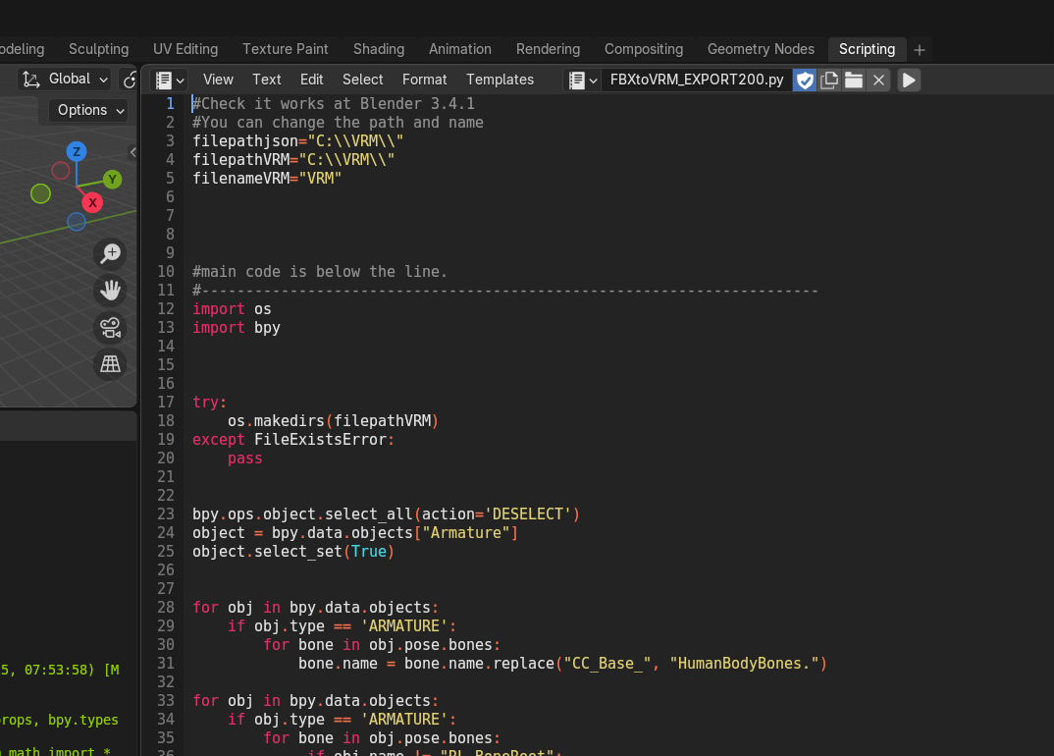Click the blue Z axis gizmo
The height and width of the screenshot is (756, 1054).
coord(77,151)
